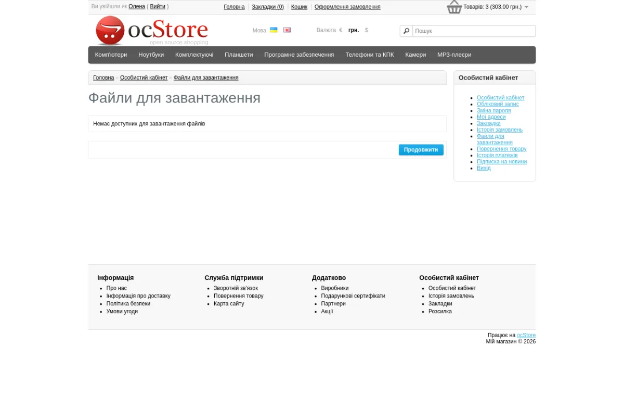Select the dollar currency symbol
624x411 pixels.
pyautogui.click(x=367, y=30)
